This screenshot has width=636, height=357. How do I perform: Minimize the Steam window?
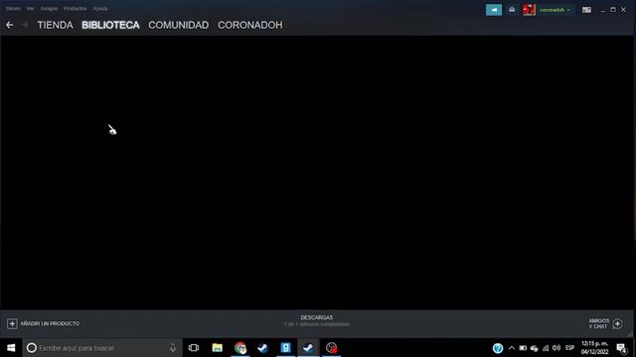click(603, 10)
